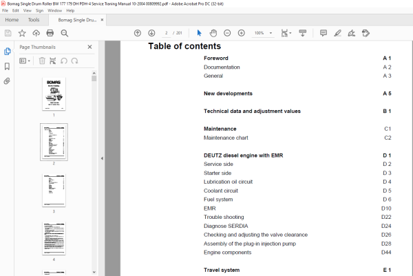Viewport: 413px width, 276px height.
Task: Open the Sign document tool
Action: (x=352, y=33)
